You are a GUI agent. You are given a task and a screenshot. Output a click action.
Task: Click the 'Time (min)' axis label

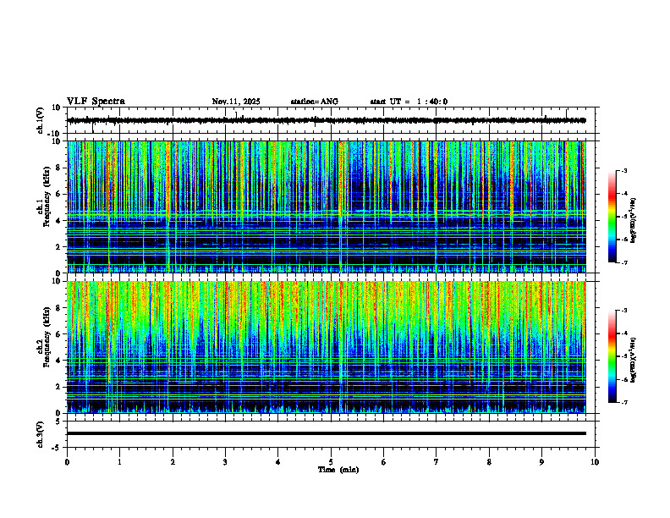tap(338, 470)
